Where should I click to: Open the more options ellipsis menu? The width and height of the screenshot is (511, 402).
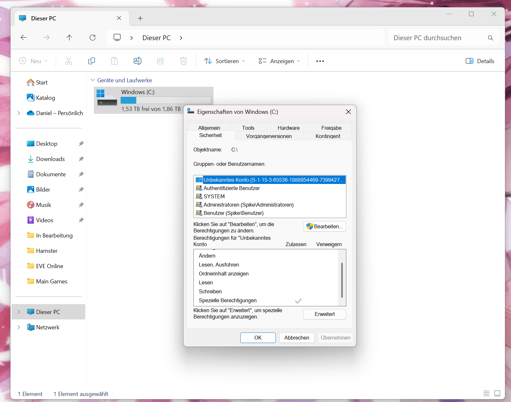coord(320,61)
